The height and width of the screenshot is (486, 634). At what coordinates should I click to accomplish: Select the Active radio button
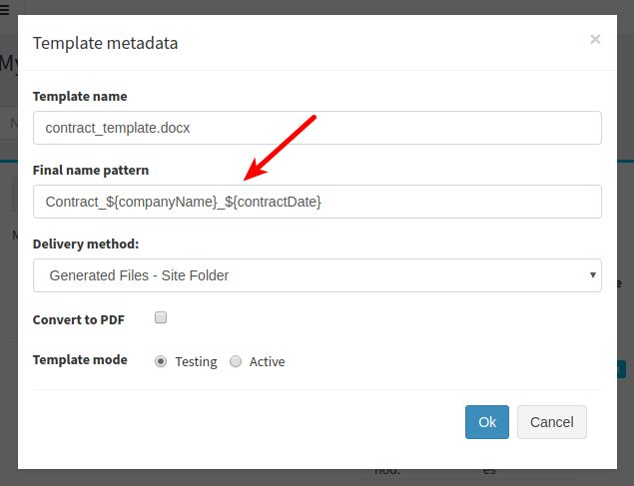pyautogui.click(x=236, y=361)
